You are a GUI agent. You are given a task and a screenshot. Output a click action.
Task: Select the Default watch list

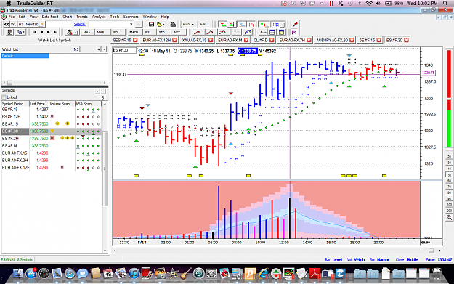coord(25,56)
